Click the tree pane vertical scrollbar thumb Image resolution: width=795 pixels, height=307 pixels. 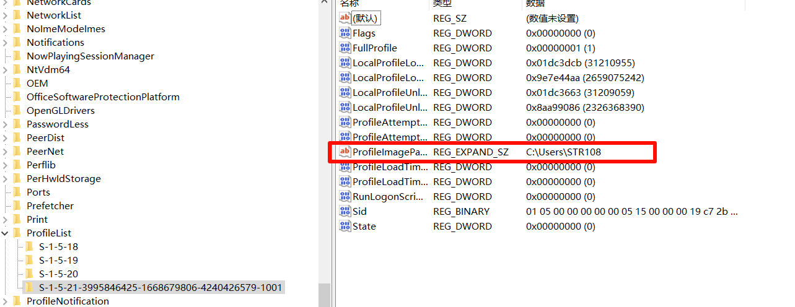click(x=324, y=294)
